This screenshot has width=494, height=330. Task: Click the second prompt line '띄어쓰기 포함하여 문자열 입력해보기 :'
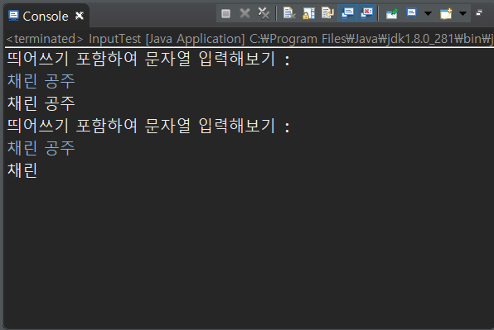point(148,126)
